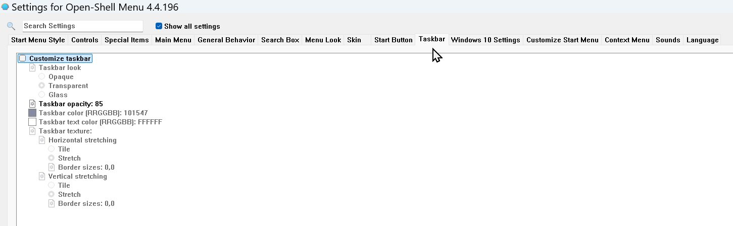Focus the Search Settings input field

point(83,26)
